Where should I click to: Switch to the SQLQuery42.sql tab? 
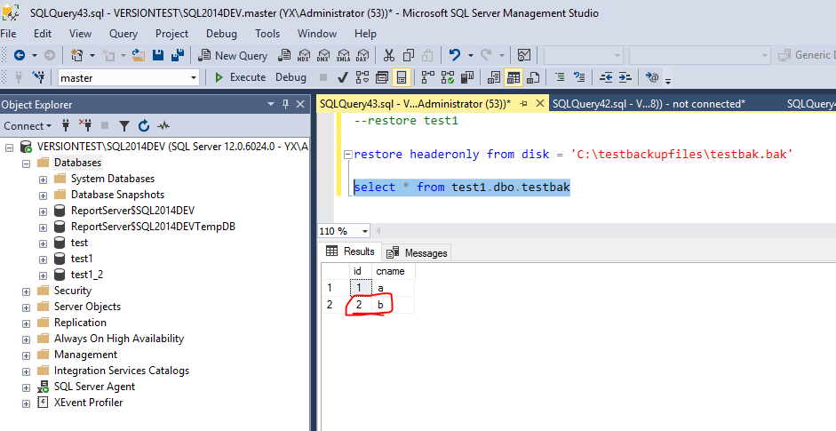click(649, 103)
